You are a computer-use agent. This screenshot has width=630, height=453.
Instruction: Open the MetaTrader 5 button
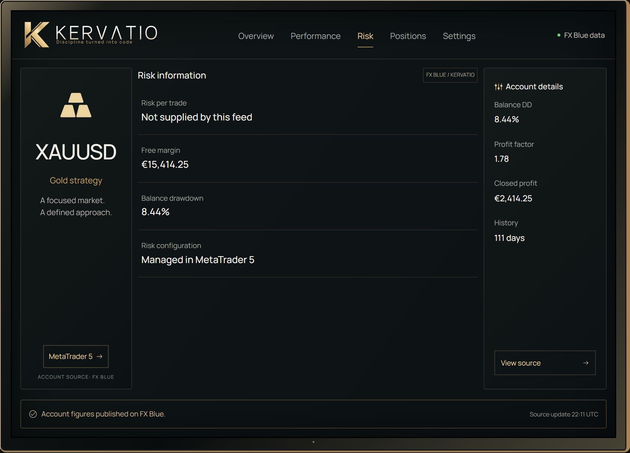(x=76, y=357)
